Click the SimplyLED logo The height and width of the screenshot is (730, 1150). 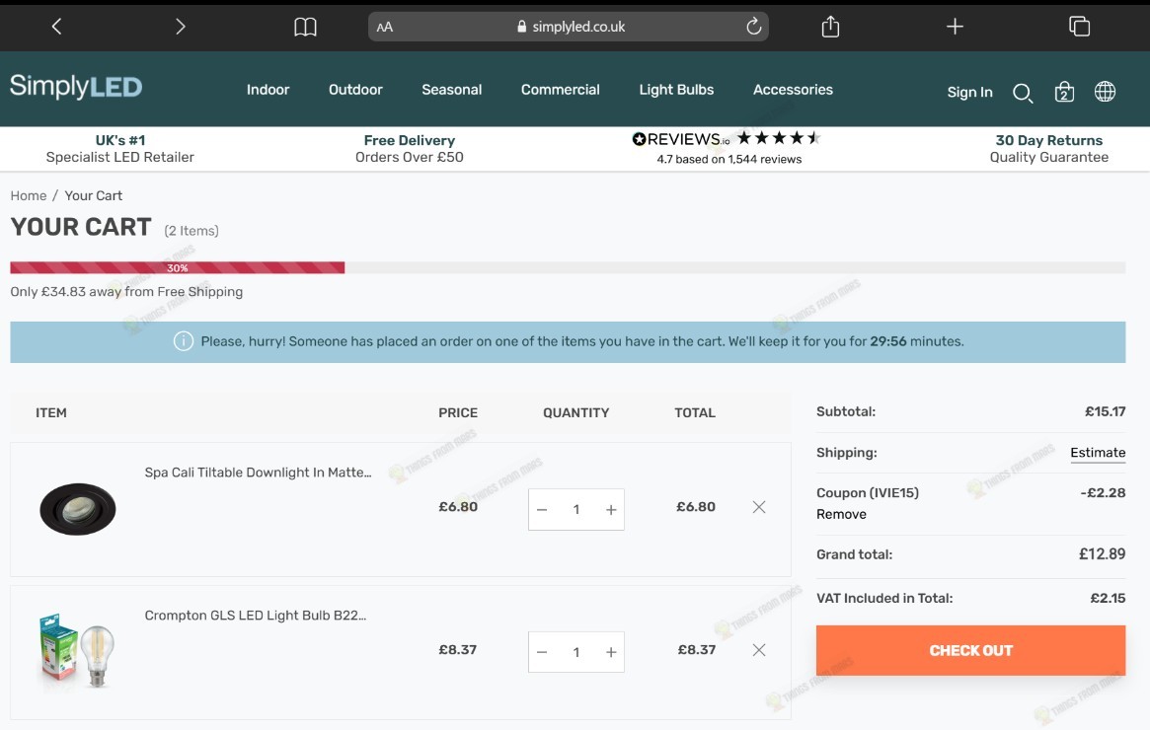point(76,87)
